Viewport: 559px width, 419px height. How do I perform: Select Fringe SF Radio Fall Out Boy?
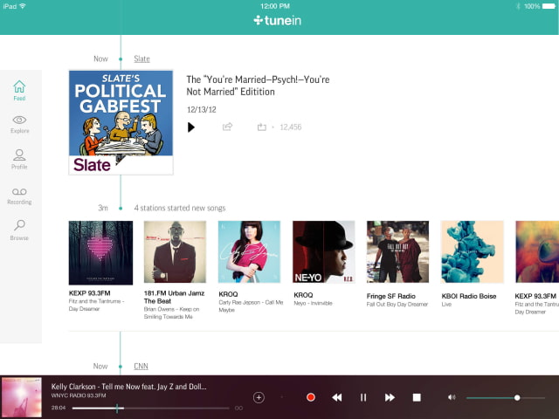click(x=398, y=252)
